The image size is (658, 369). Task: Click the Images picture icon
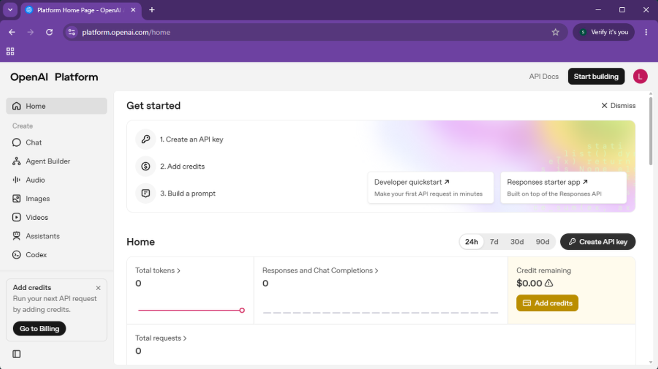(16, 199)
